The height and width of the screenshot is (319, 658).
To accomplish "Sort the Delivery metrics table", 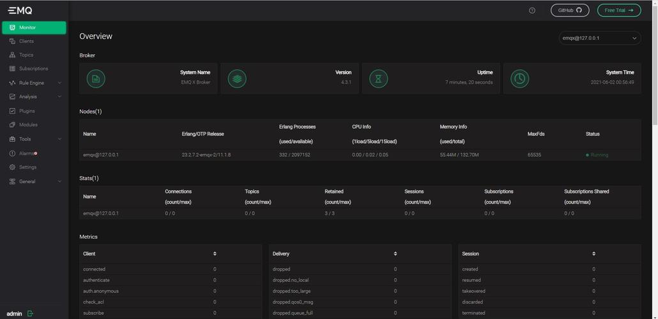I will coord(395,254).
